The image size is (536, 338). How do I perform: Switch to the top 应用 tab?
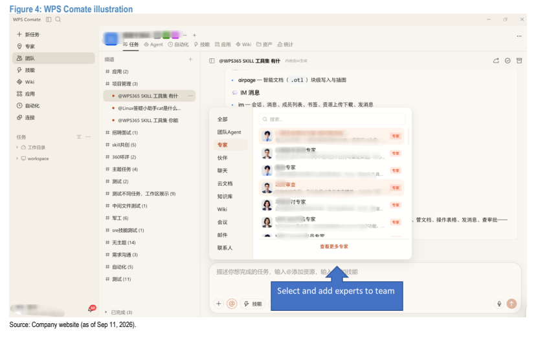[x=223, y=45]
